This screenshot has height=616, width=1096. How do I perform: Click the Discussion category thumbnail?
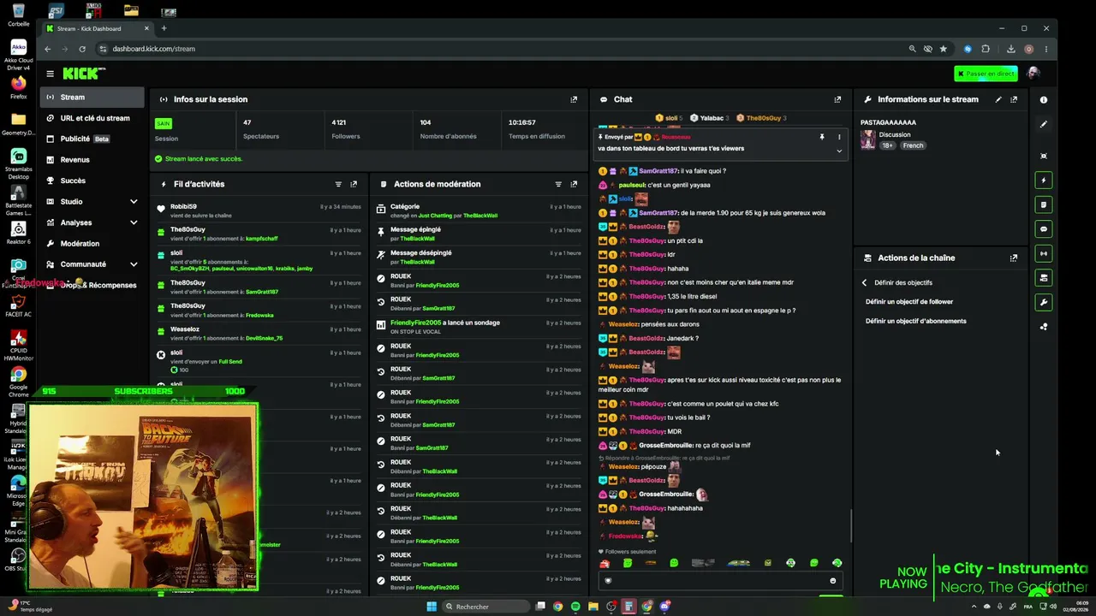868,139
